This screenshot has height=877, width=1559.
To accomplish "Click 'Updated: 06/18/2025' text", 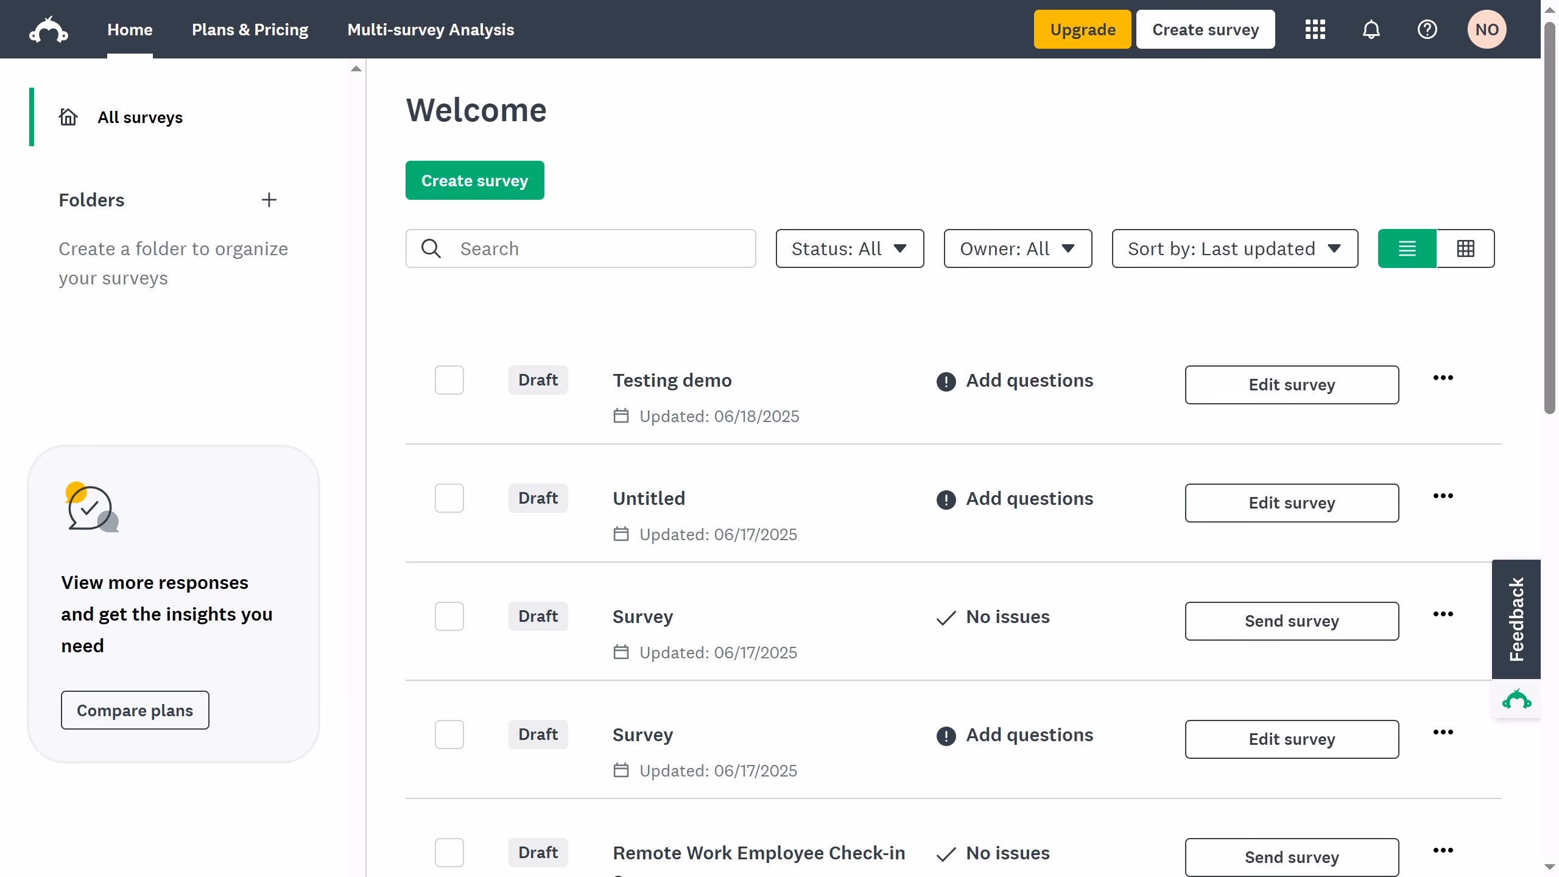I will (x=719, y=417).
